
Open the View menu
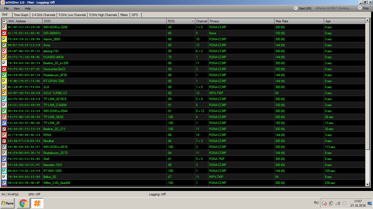(17, 8)
